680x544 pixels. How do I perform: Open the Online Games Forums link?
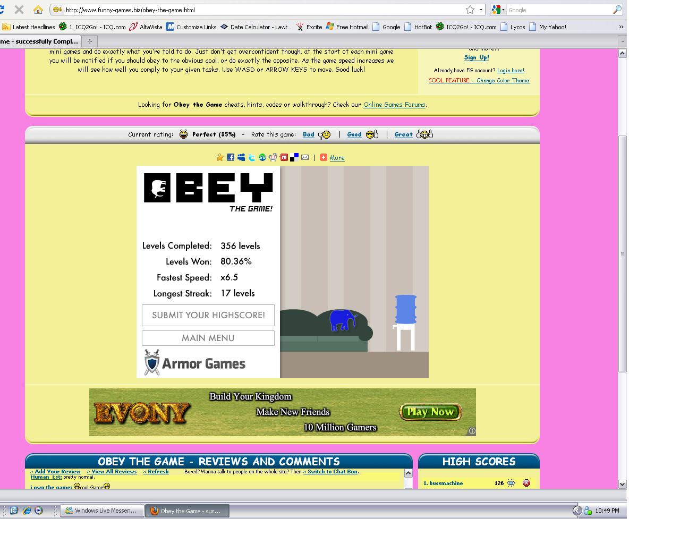point(394,105)
